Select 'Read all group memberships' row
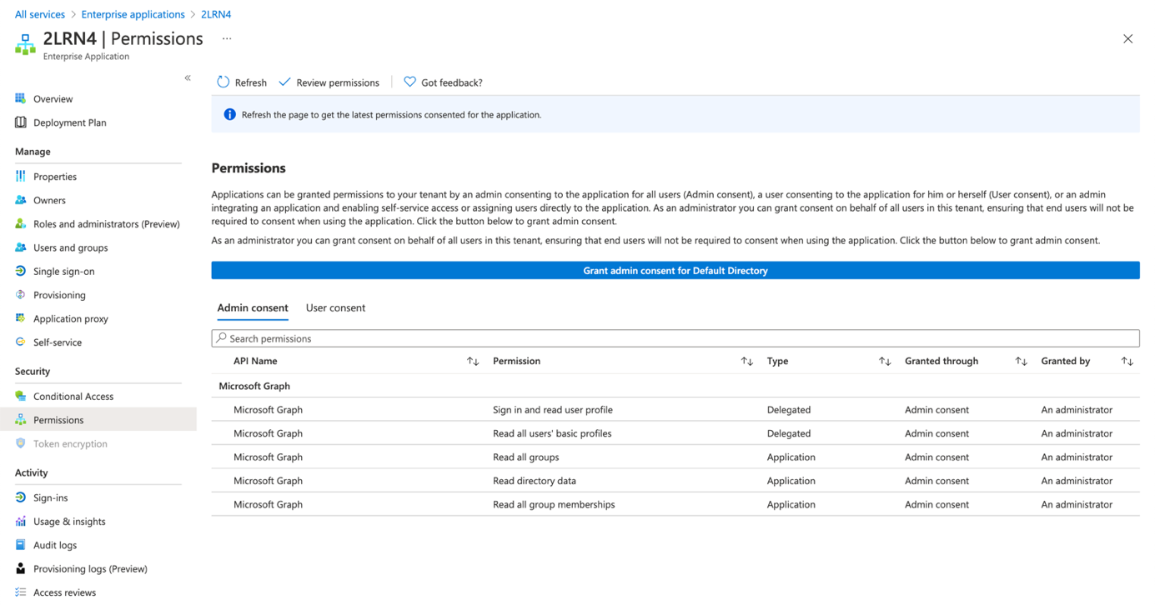 [675, 504]
